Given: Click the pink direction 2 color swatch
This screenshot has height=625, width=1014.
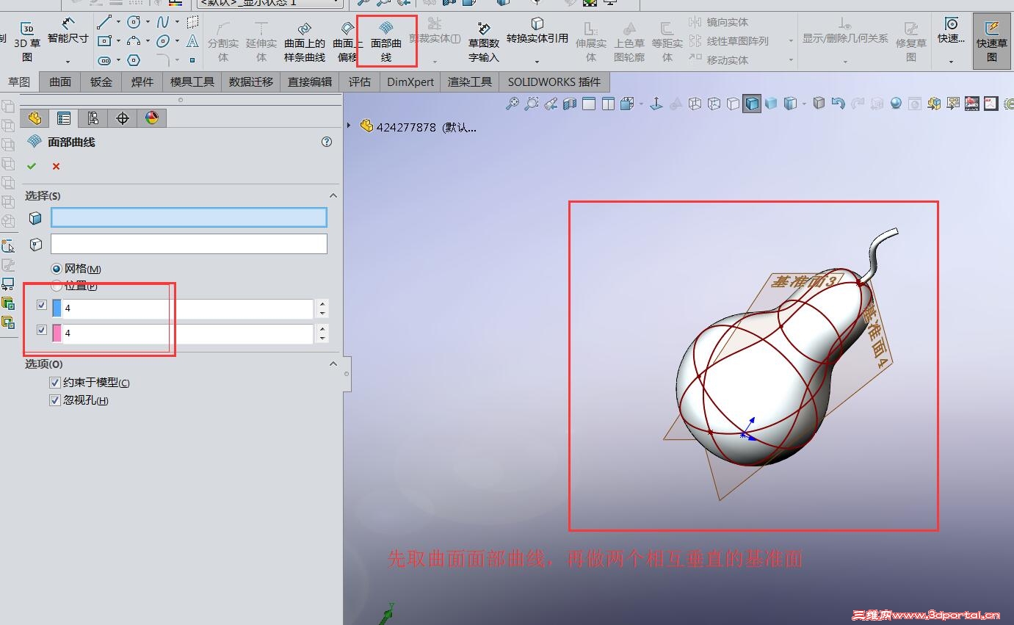Looking at the screenshot, I should point(57,333).
